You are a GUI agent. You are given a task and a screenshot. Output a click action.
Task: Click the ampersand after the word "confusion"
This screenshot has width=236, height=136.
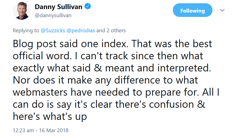coord(201,104)
